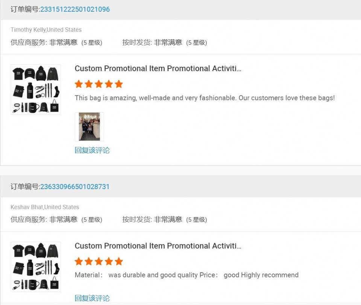Click third star of Timothy Kelly's rating
This screenshot has height=305, width=361.
(99, 84)
